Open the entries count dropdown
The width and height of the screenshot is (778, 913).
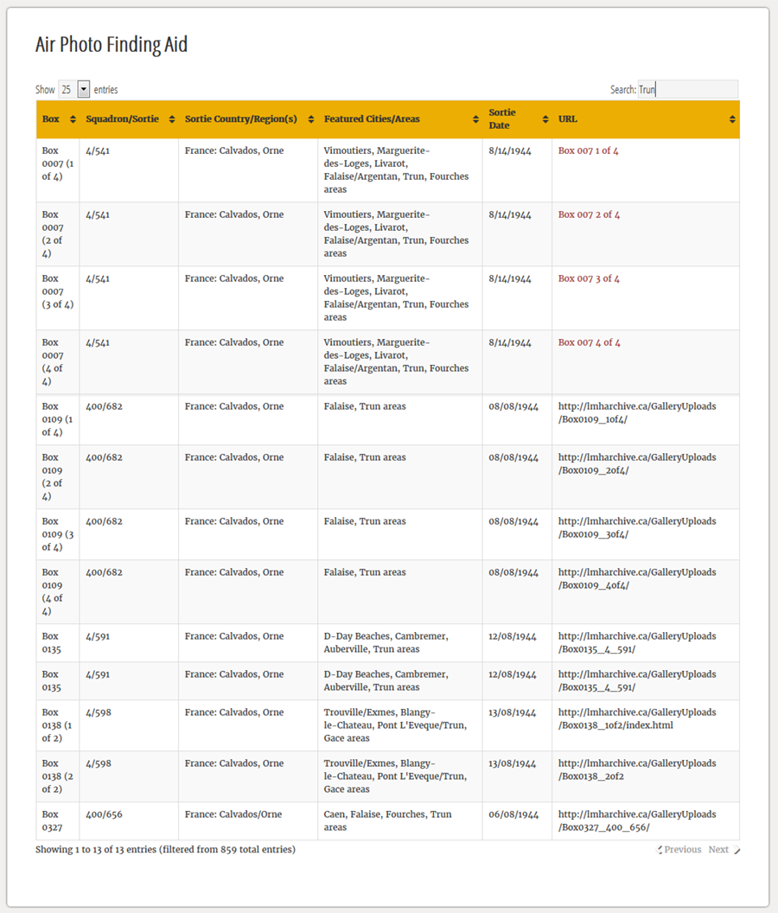74,90
